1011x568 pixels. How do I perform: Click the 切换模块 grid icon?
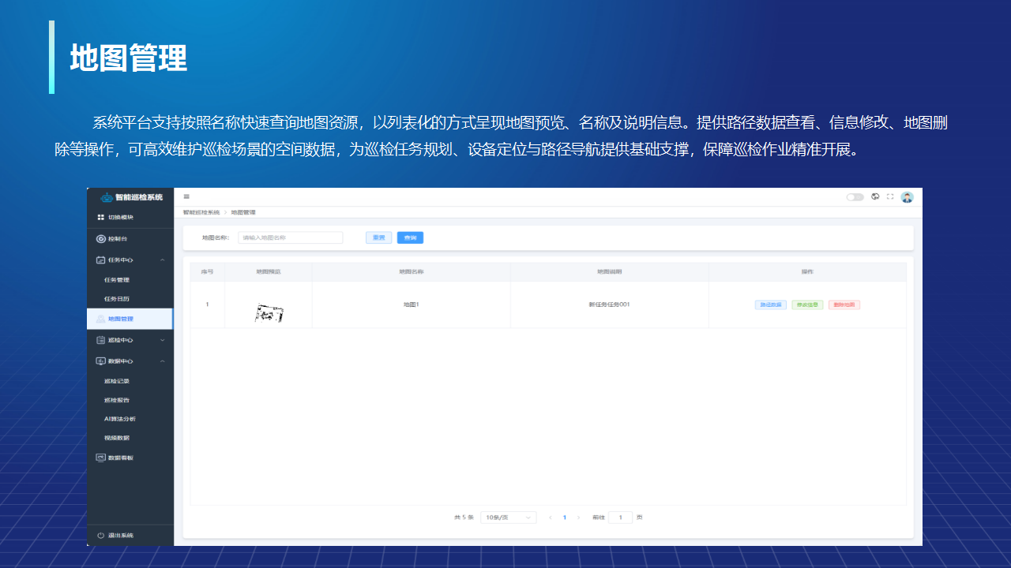pyautogui.click(x=100, y=217)
